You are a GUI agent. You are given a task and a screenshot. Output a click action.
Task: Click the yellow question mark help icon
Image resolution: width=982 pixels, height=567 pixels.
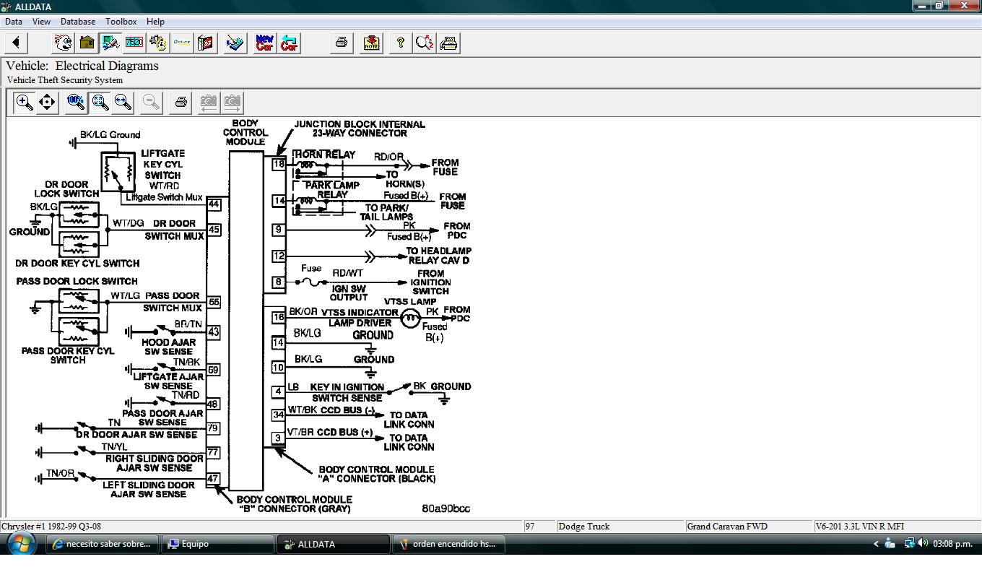click(400, 43)
